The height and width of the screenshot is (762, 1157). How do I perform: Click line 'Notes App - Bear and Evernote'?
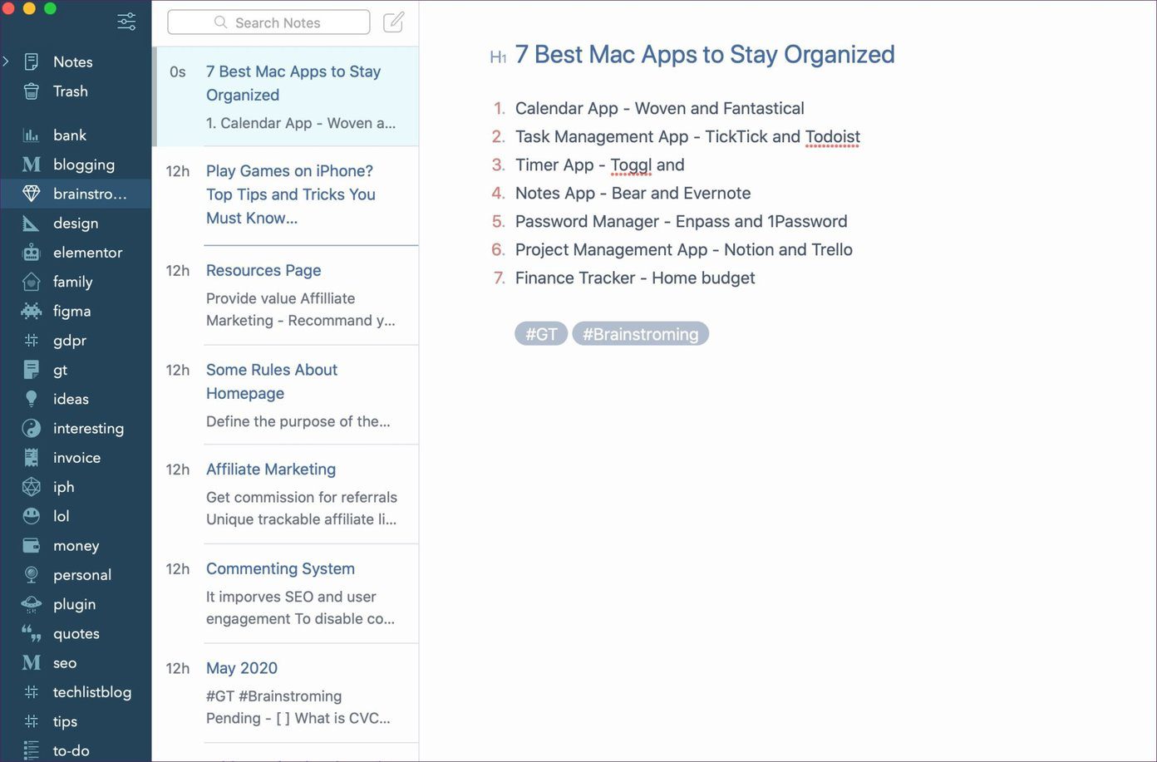click(x=633, y=194)
